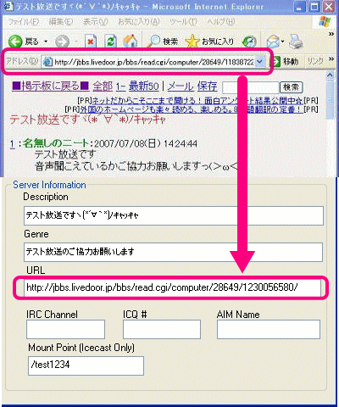The width and height of the screenshot is (339, 407).
Task: Expand the address bar dropdown arrow
Action: pos(259,62)
